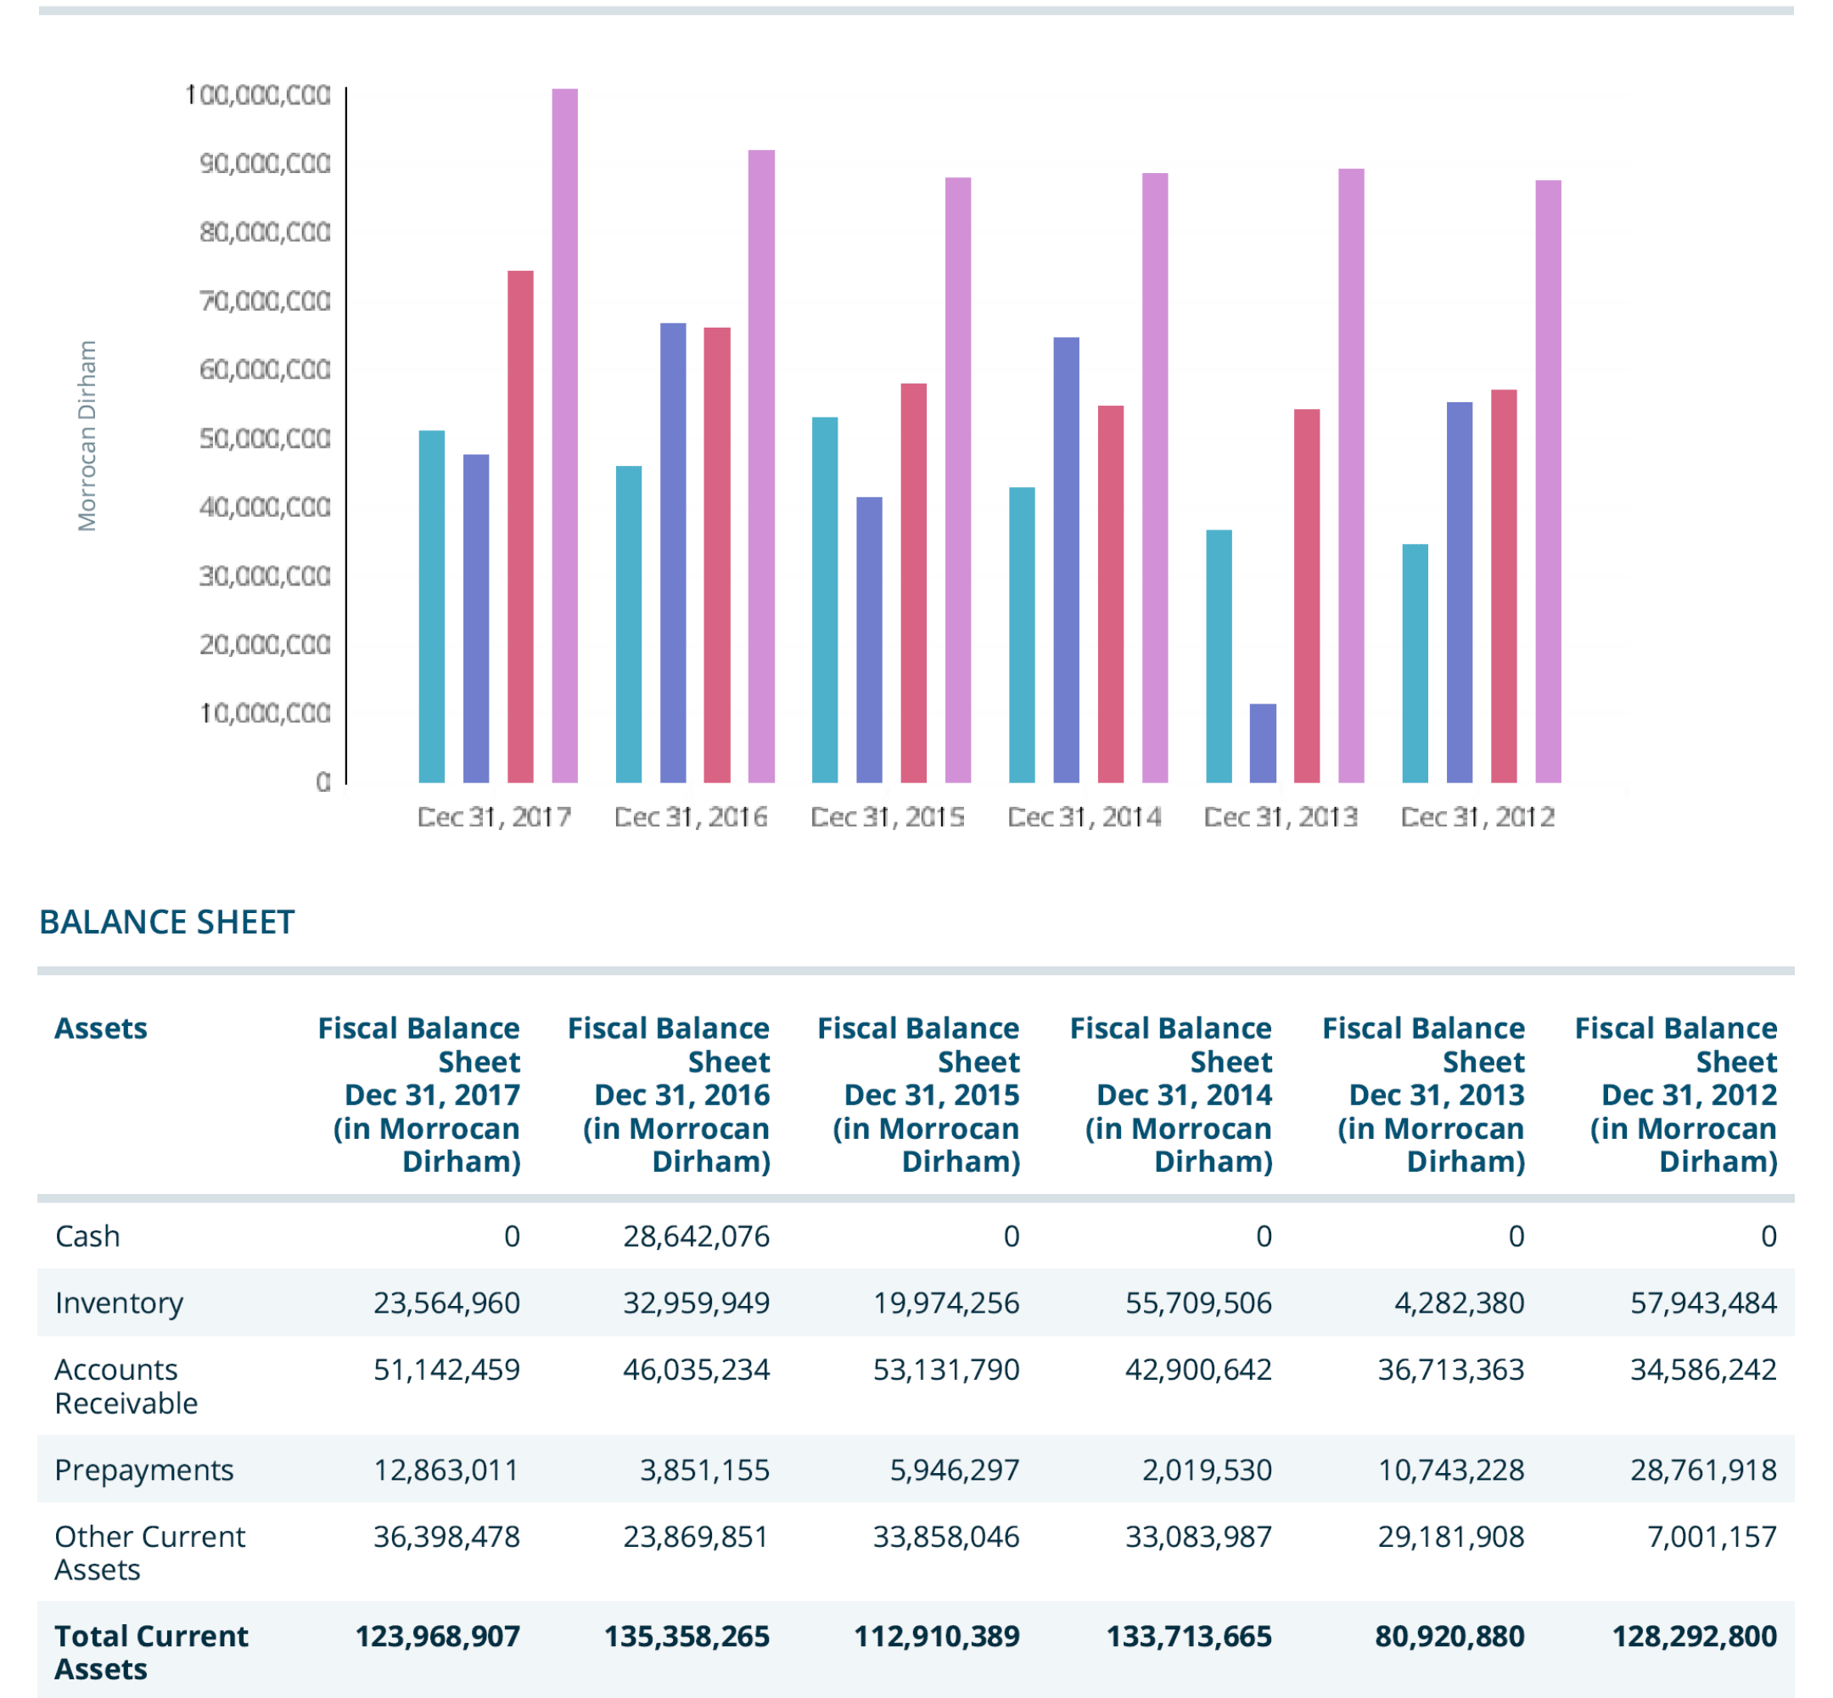Click Other Current Assets value 7,001,157
Screen dimensions: 1833x1698
coord(1712,1536)
